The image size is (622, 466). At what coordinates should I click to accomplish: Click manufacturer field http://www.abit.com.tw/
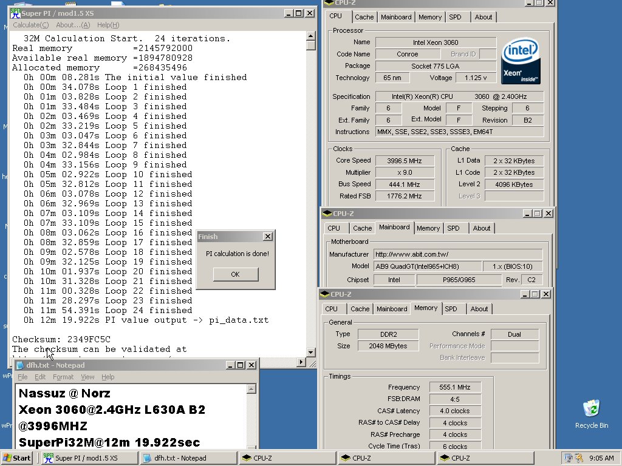[x=458, y=254]
